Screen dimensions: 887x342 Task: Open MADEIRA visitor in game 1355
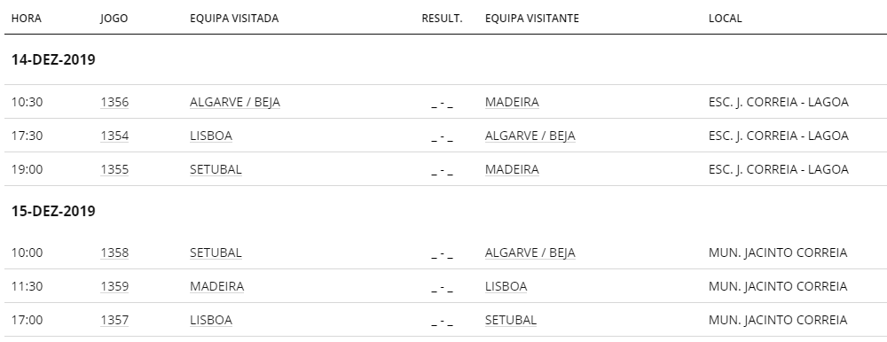(512, 169)
